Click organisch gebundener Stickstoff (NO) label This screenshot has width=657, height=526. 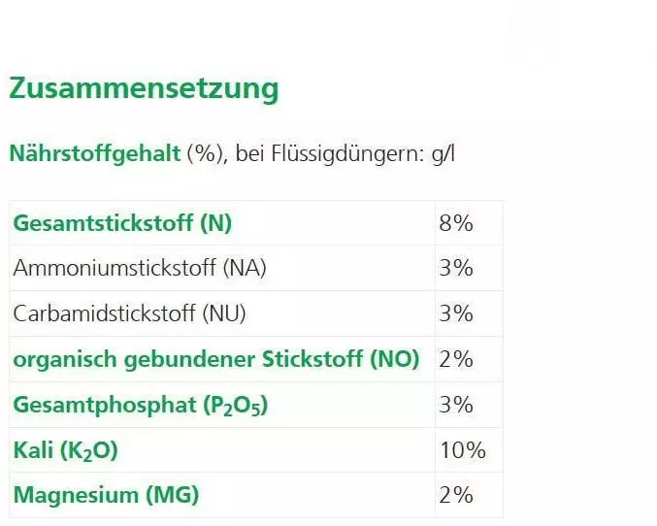[x=216, y=359]
